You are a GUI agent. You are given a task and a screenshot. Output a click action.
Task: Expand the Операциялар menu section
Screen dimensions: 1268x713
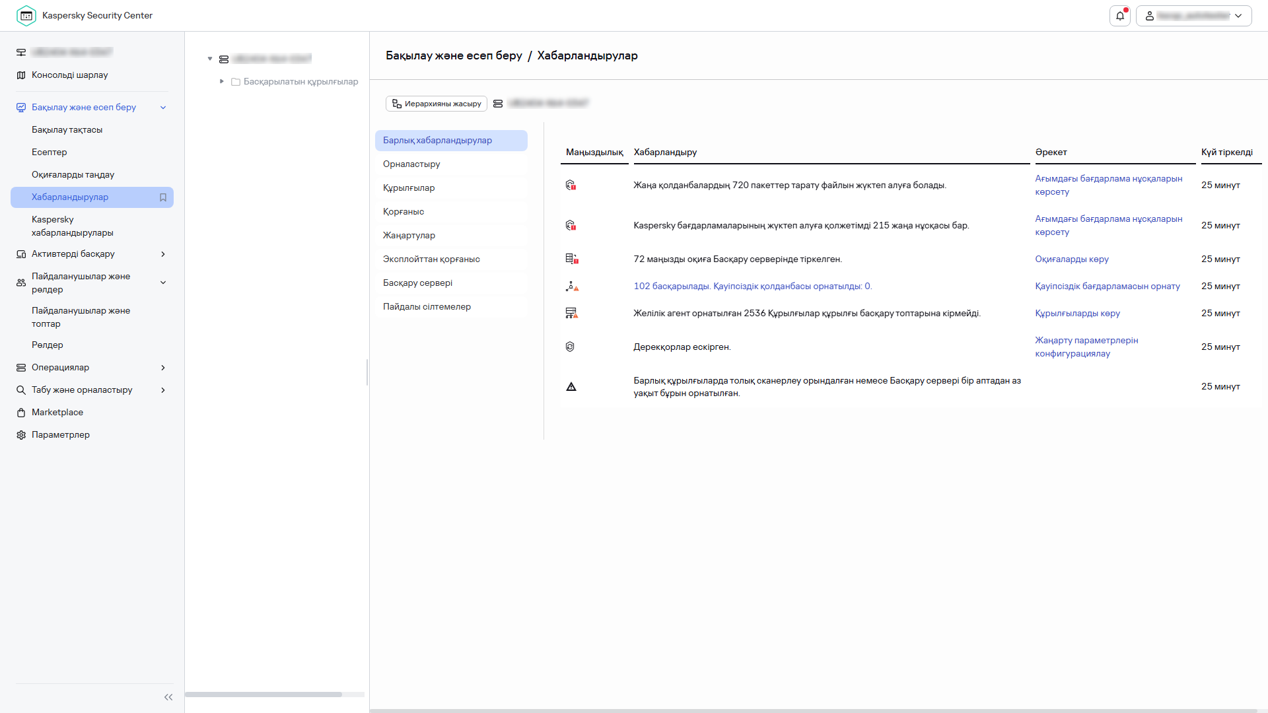click(163, 368)
